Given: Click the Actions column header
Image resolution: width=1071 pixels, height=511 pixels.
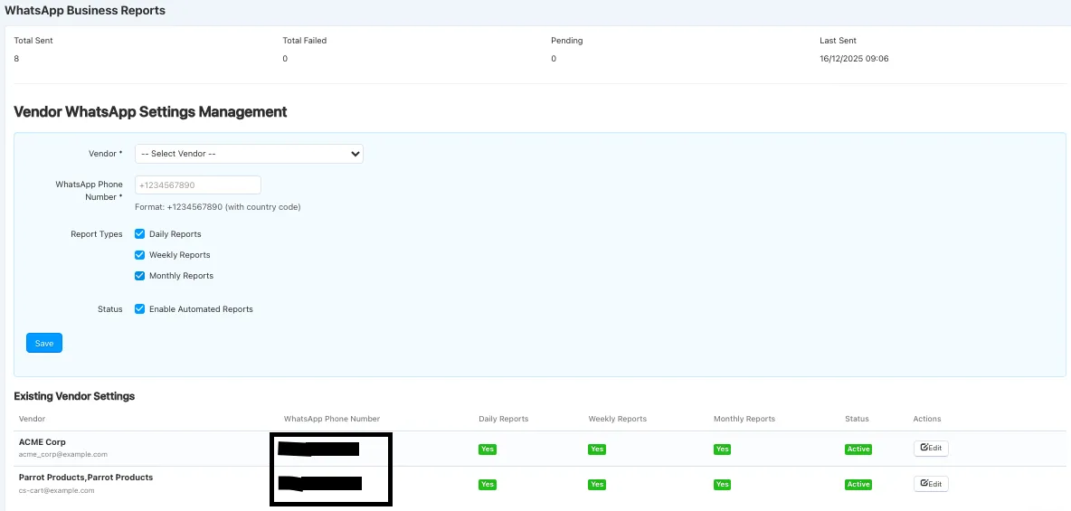Looking at the screenshot, I should pos(927,419).
